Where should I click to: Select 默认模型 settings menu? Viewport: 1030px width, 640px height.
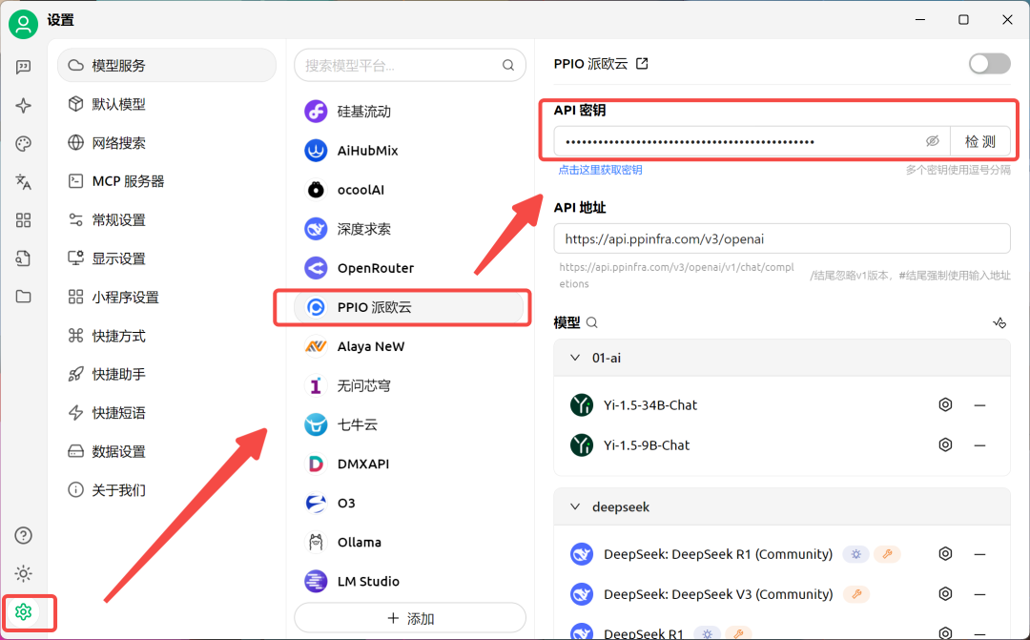[x=167, y=104]
